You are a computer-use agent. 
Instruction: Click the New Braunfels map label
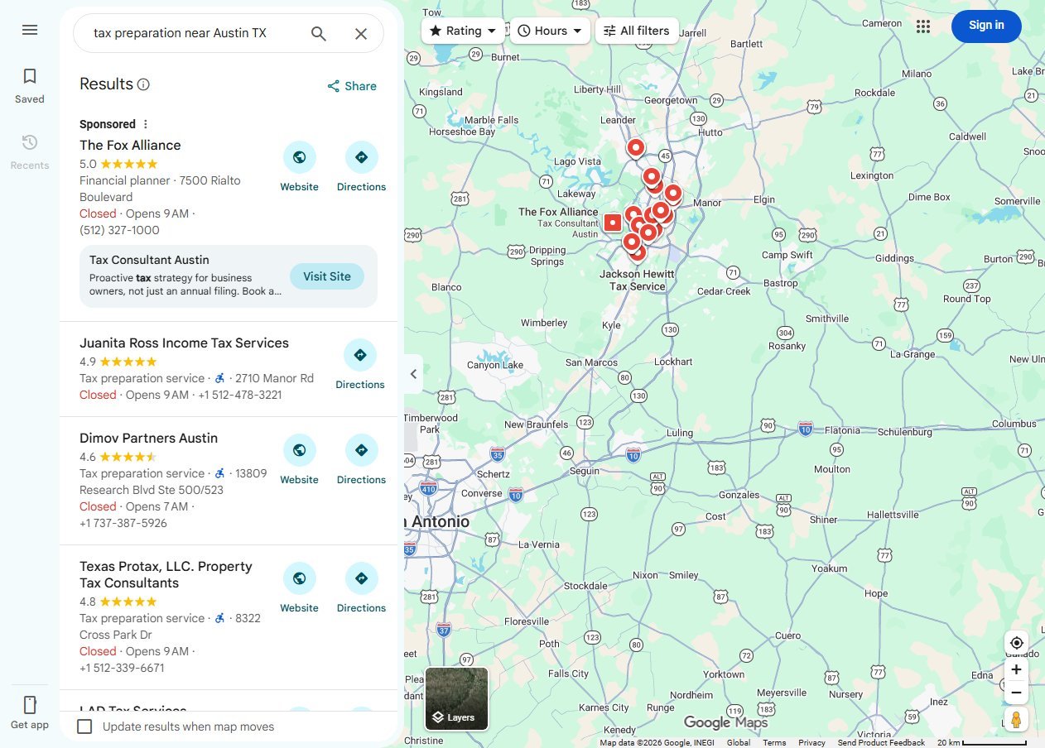[x=536, y=424]
